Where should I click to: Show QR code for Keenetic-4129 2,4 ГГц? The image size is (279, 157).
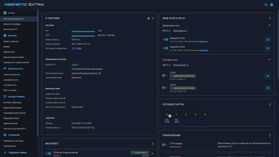[x=268, y=40]
